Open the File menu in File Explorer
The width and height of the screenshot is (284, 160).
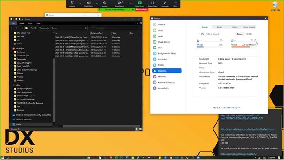click(x=13, y=23)
